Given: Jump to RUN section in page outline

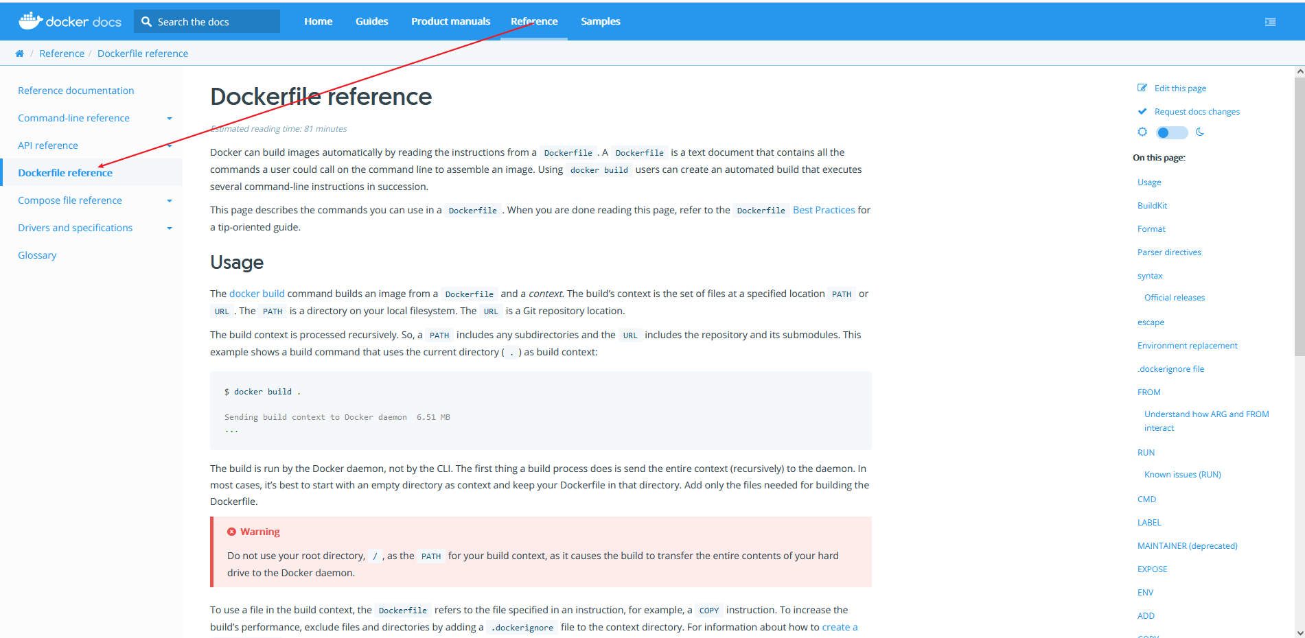Looking at the screenshot, I should (1146, 453).
